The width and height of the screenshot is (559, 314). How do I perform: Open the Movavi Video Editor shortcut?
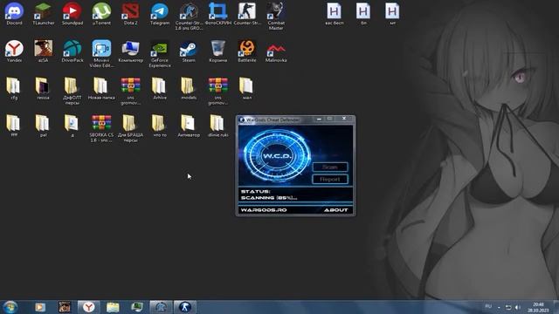tap(101, 54)
